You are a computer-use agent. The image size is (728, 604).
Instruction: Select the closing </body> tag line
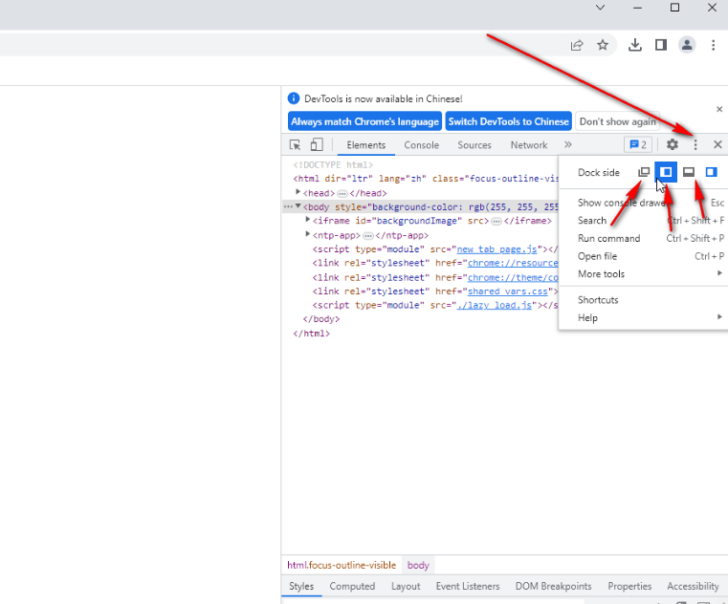[320, 319]
